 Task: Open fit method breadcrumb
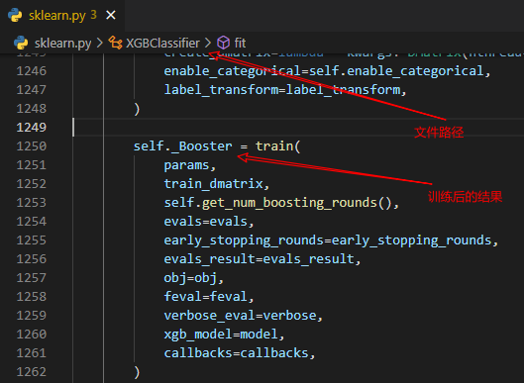pos(240,44)
